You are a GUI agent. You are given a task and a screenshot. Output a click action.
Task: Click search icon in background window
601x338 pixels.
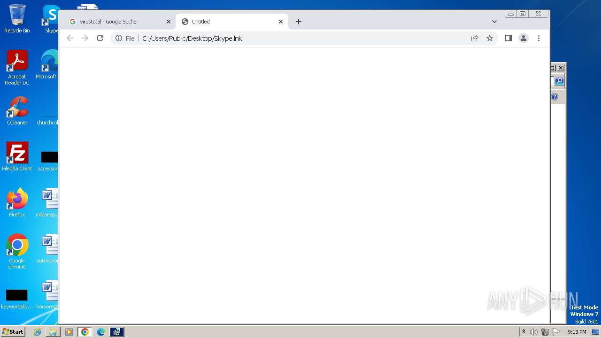[559, 81]
